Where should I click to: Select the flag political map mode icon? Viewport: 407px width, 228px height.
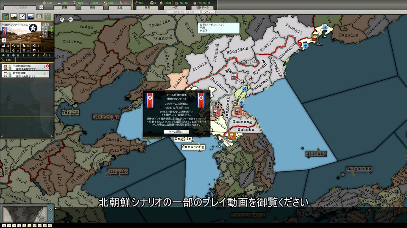[x=9, y=225]
